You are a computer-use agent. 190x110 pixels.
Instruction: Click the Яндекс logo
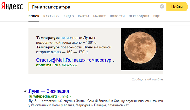[x=12, y=7]
